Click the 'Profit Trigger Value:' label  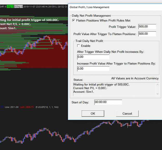122,27
